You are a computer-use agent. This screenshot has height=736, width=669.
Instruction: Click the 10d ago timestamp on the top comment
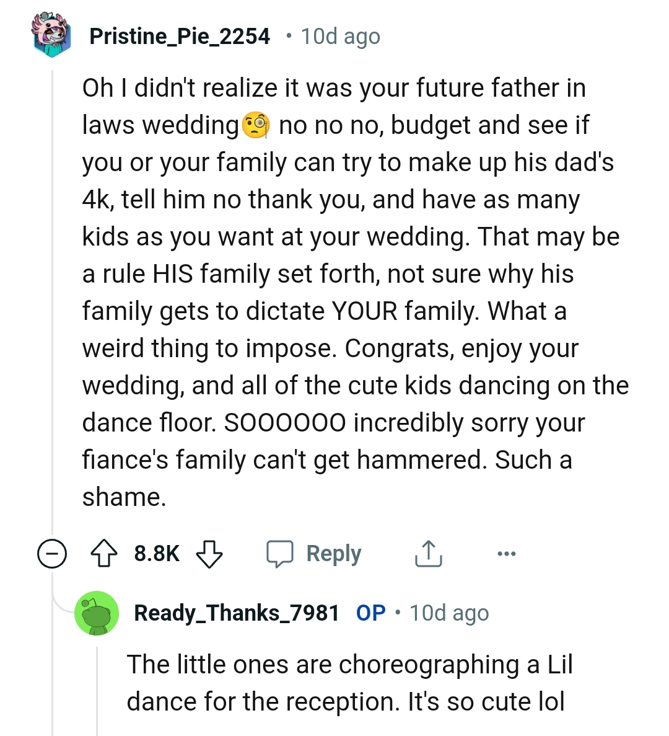[339, 35]
